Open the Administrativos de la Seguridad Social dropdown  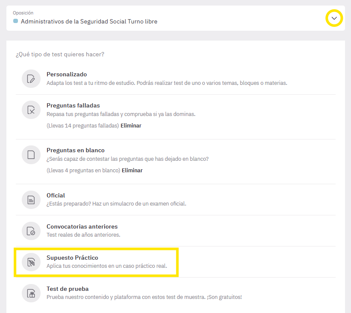pyautogui.click(x=175, y=18)
